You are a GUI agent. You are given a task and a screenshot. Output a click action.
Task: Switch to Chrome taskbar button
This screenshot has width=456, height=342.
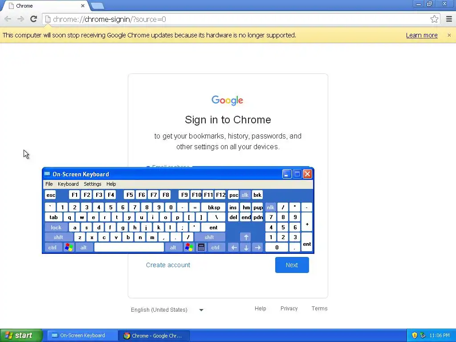[154, 335]
